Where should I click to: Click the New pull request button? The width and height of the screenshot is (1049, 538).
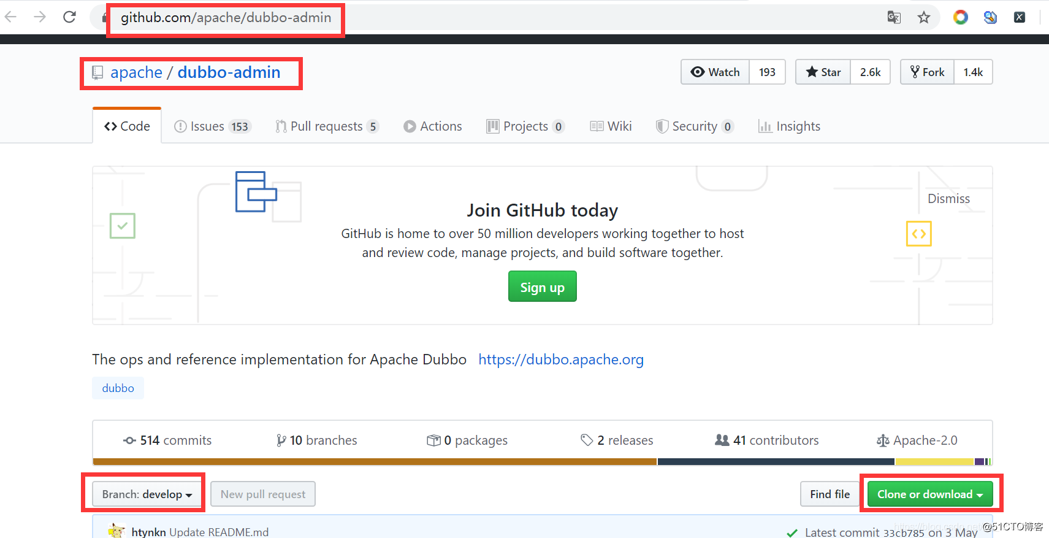pos(263,494)
